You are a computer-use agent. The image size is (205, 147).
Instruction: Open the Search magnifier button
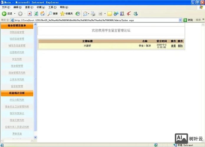53,14
